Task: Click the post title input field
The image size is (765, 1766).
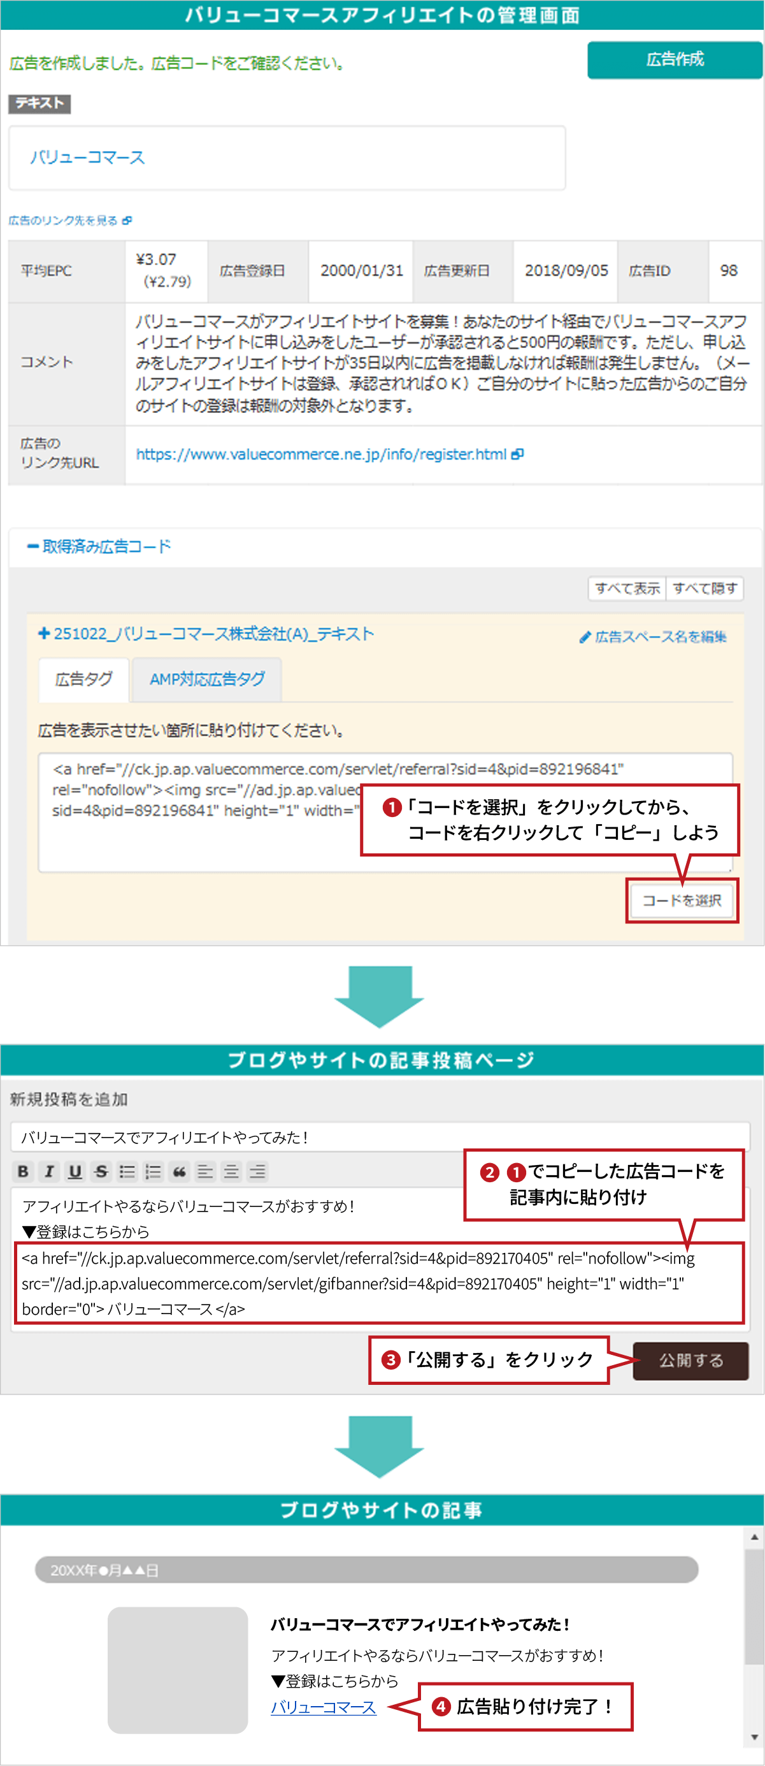Action: (380, 1137)
